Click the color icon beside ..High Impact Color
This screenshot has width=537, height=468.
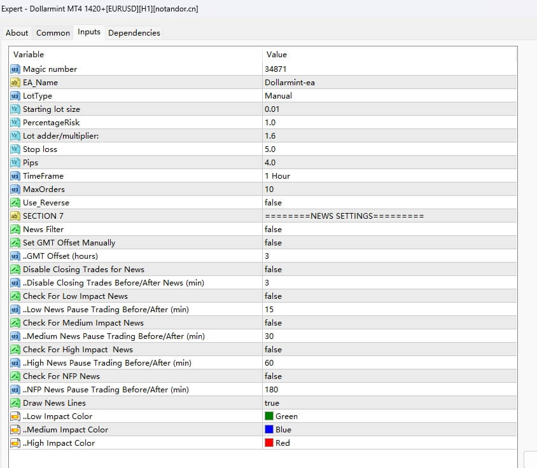coord(15,443)
